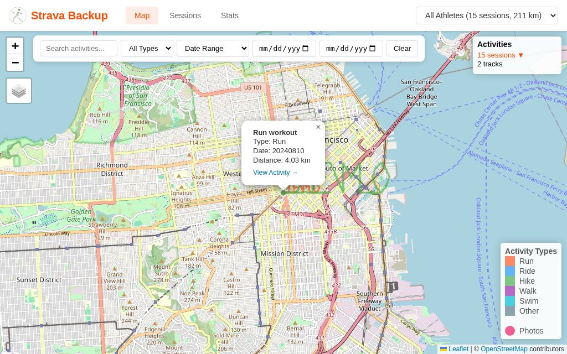This screenshot has height=354, width=567.
Task: Click the Strava Backup logo icon
Action: tap(18, 15)
